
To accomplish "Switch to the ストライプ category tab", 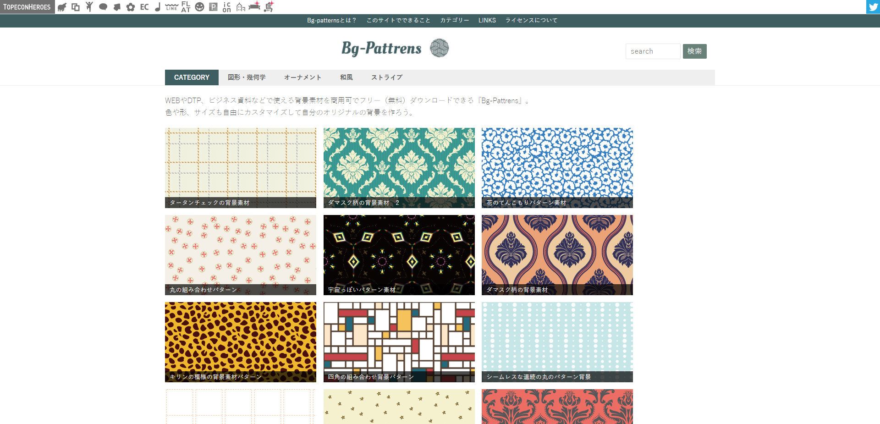I will [x=386, y=77].
